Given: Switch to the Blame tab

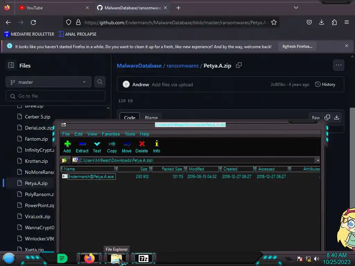Looking at the screenshot, I should coord(151,118).
